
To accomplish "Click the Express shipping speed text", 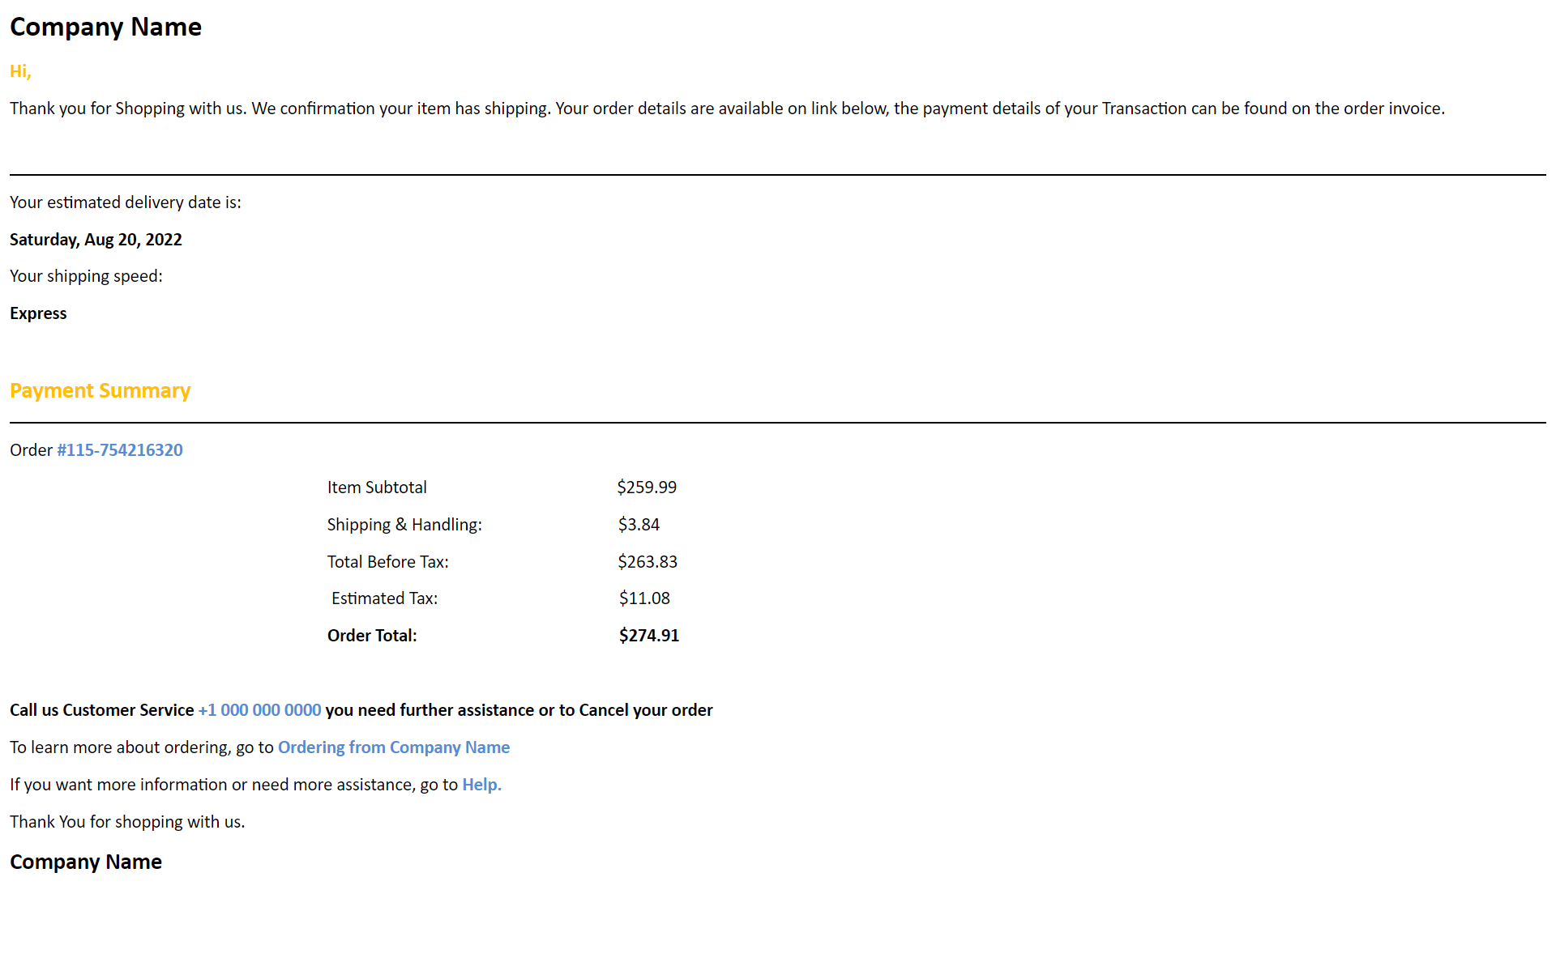I will click(38, 313).
